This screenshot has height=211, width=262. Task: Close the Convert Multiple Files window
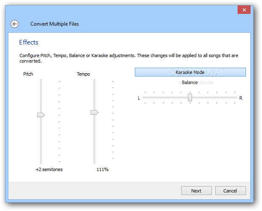[x=244, y=10]
